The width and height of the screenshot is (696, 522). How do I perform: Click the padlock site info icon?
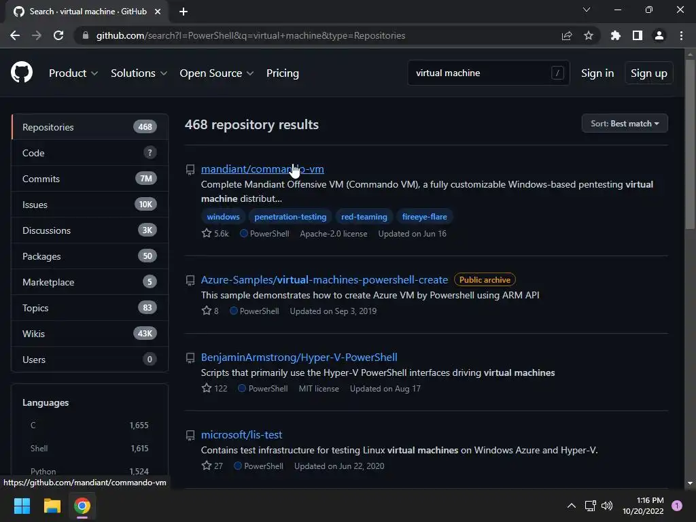tap(85, 35)
